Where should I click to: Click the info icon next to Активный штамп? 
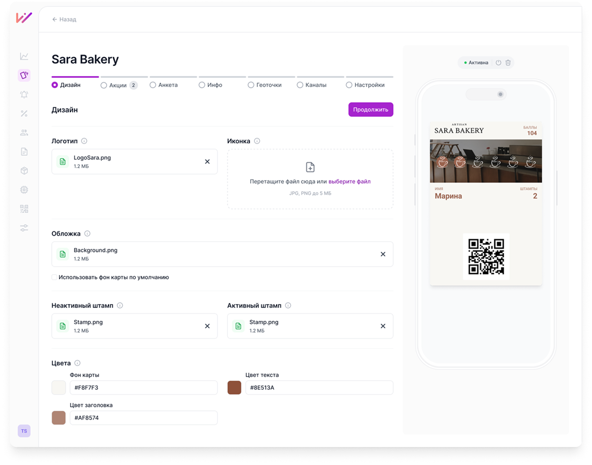(288, 306)
